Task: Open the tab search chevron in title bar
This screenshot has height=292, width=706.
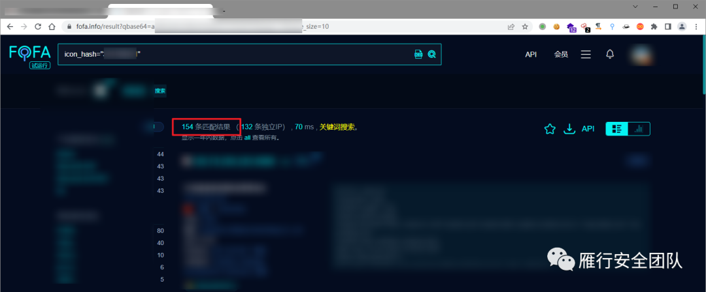Action: tap(635, 7)
